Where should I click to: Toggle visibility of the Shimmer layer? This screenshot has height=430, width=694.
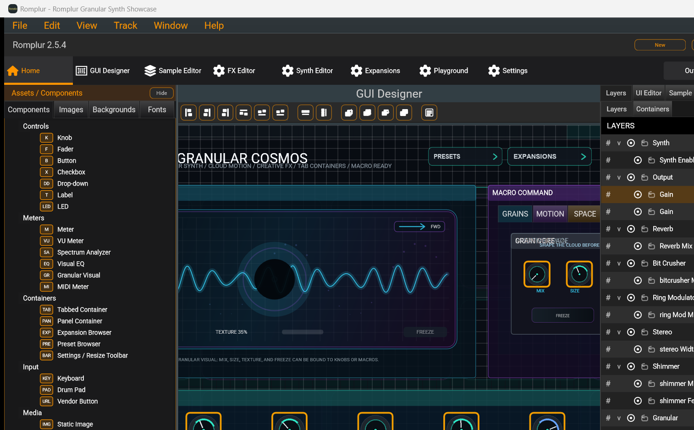pos(631,366)
